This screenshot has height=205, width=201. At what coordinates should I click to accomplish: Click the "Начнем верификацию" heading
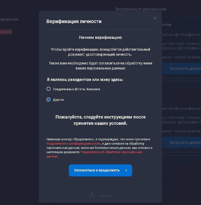pos(100,37)
